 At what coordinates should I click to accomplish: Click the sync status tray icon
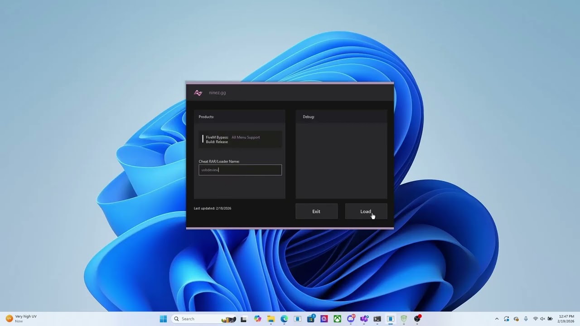[507, 319]
